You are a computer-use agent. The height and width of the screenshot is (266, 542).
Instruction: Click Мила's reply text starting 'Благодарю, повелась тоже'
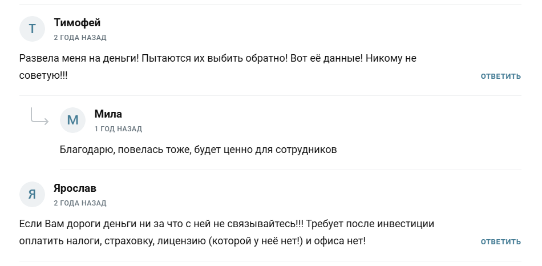[198, 150]
